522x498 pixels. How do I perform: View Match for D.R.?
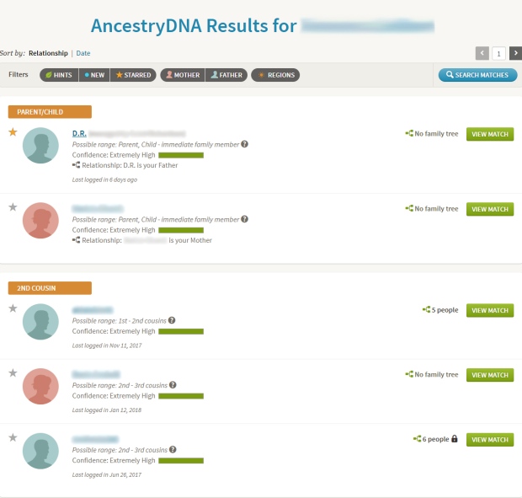coord(490,134)
